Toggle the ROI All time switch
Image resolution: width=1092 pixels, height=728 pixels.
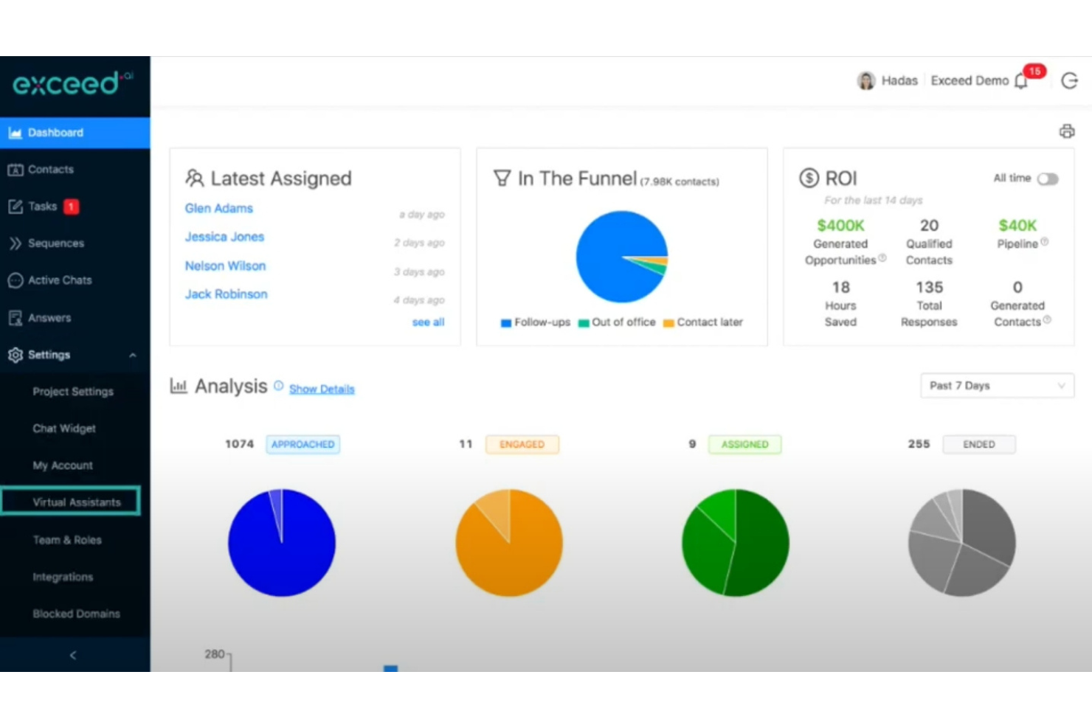click(1047, 179)
